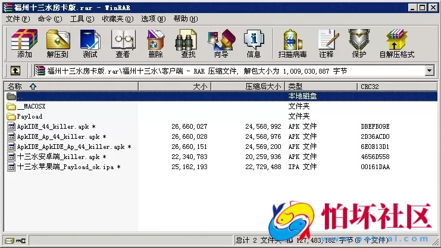Open the 查看 (View) toolbar icon

coord(123,43)
